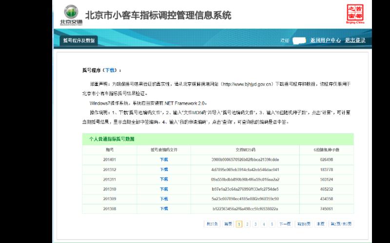Click the 期号 column header
Screen dimensions: 390x243
[109, 150]
